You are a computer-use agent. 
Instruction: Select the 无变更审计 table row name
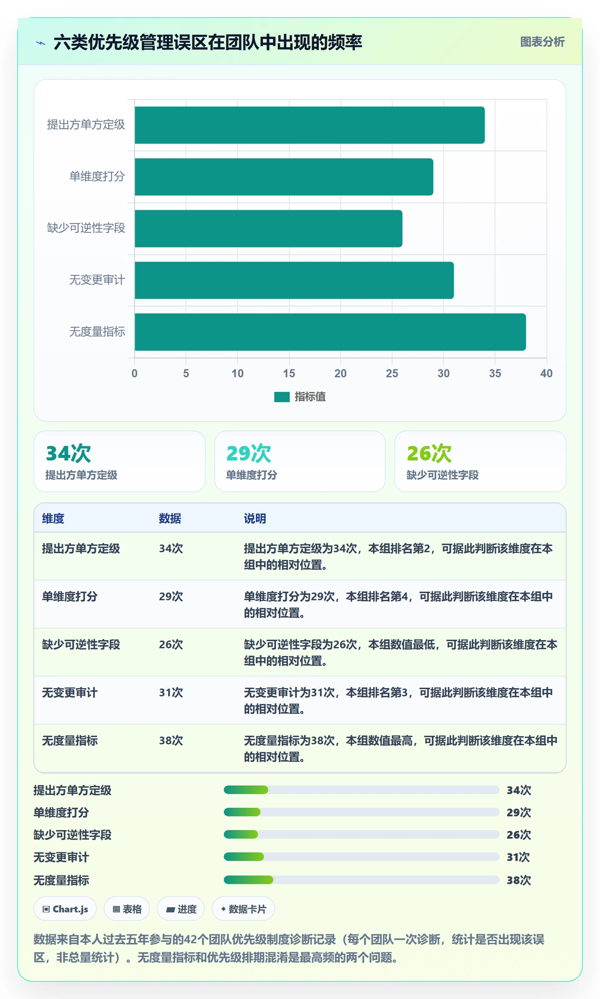tap(70, 692)
